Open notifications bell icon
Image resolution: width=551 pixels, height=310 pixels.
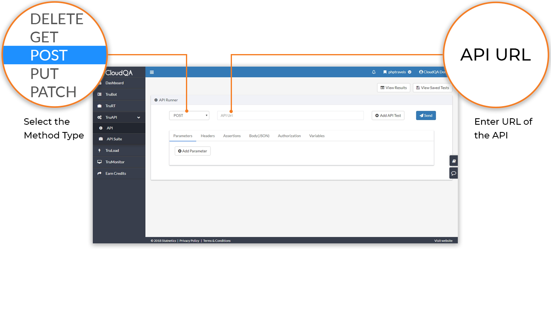(x=374, y=72)
